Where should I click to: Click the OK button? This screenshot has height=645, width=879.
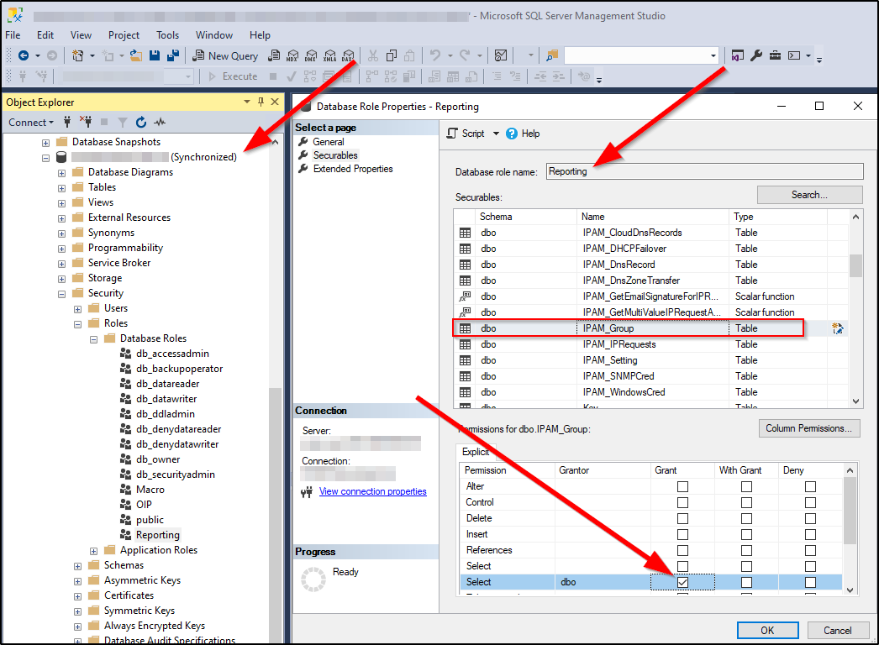click(x=767, y=631)
